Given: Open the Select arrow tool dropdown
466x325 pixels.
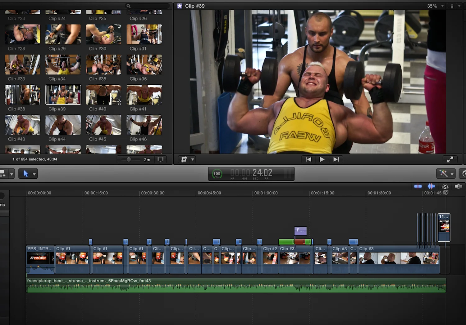Looking at the screenshot, I should pyautogui.click(x=34, y=174).
